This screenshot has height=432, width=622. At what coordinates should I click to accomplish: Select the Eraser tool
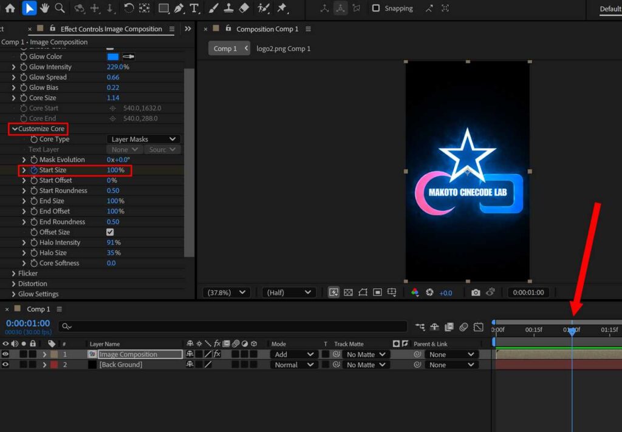click(x=244, y=8)
